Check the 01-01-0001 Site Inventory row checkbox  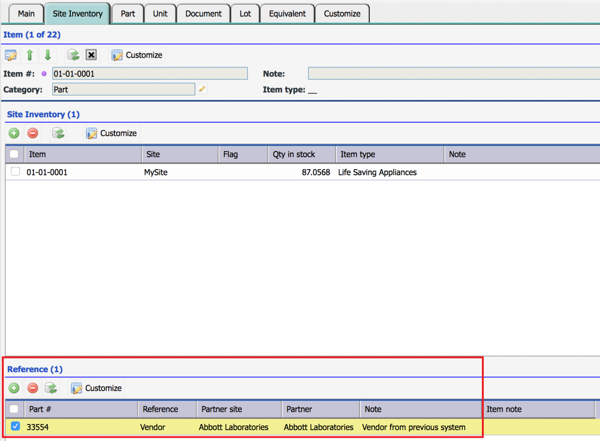point(15,172)
